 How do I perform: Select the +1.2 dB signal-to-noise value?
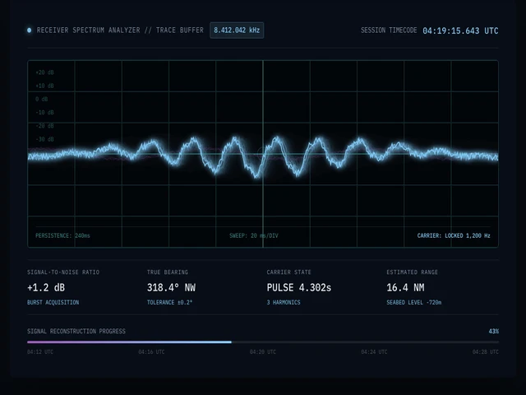46,287
